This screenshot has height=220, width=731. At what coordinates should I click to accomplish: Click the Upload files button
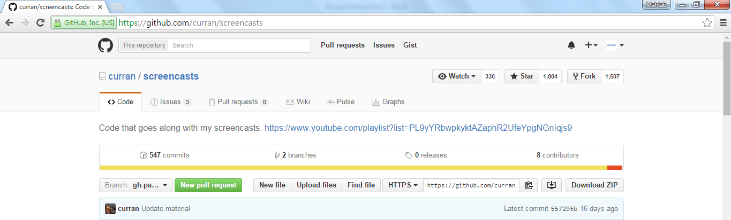tap(316, 185)
